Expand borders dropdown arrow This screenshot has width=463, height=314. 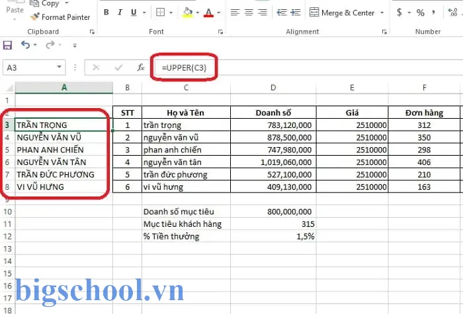coord(171,13)
